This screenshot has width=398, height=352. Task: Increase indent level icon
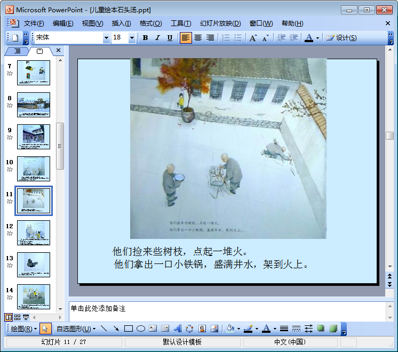[x=293, y=38]
